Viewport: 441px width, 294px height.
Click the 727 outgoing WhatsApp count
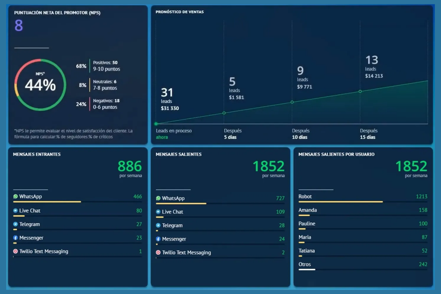point(280,198)
